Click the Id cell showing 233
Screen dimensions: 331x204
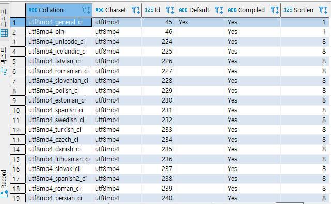point(159,130)
